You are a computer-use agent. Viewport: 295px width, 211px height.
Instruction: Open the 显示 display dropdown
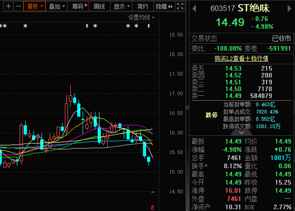click(x=122, y=6)
